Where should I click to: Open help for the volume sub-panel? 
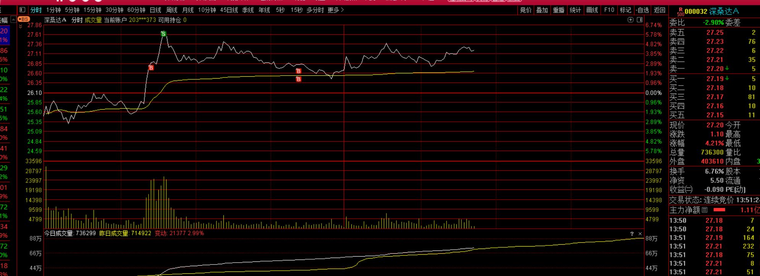[632, 234]
